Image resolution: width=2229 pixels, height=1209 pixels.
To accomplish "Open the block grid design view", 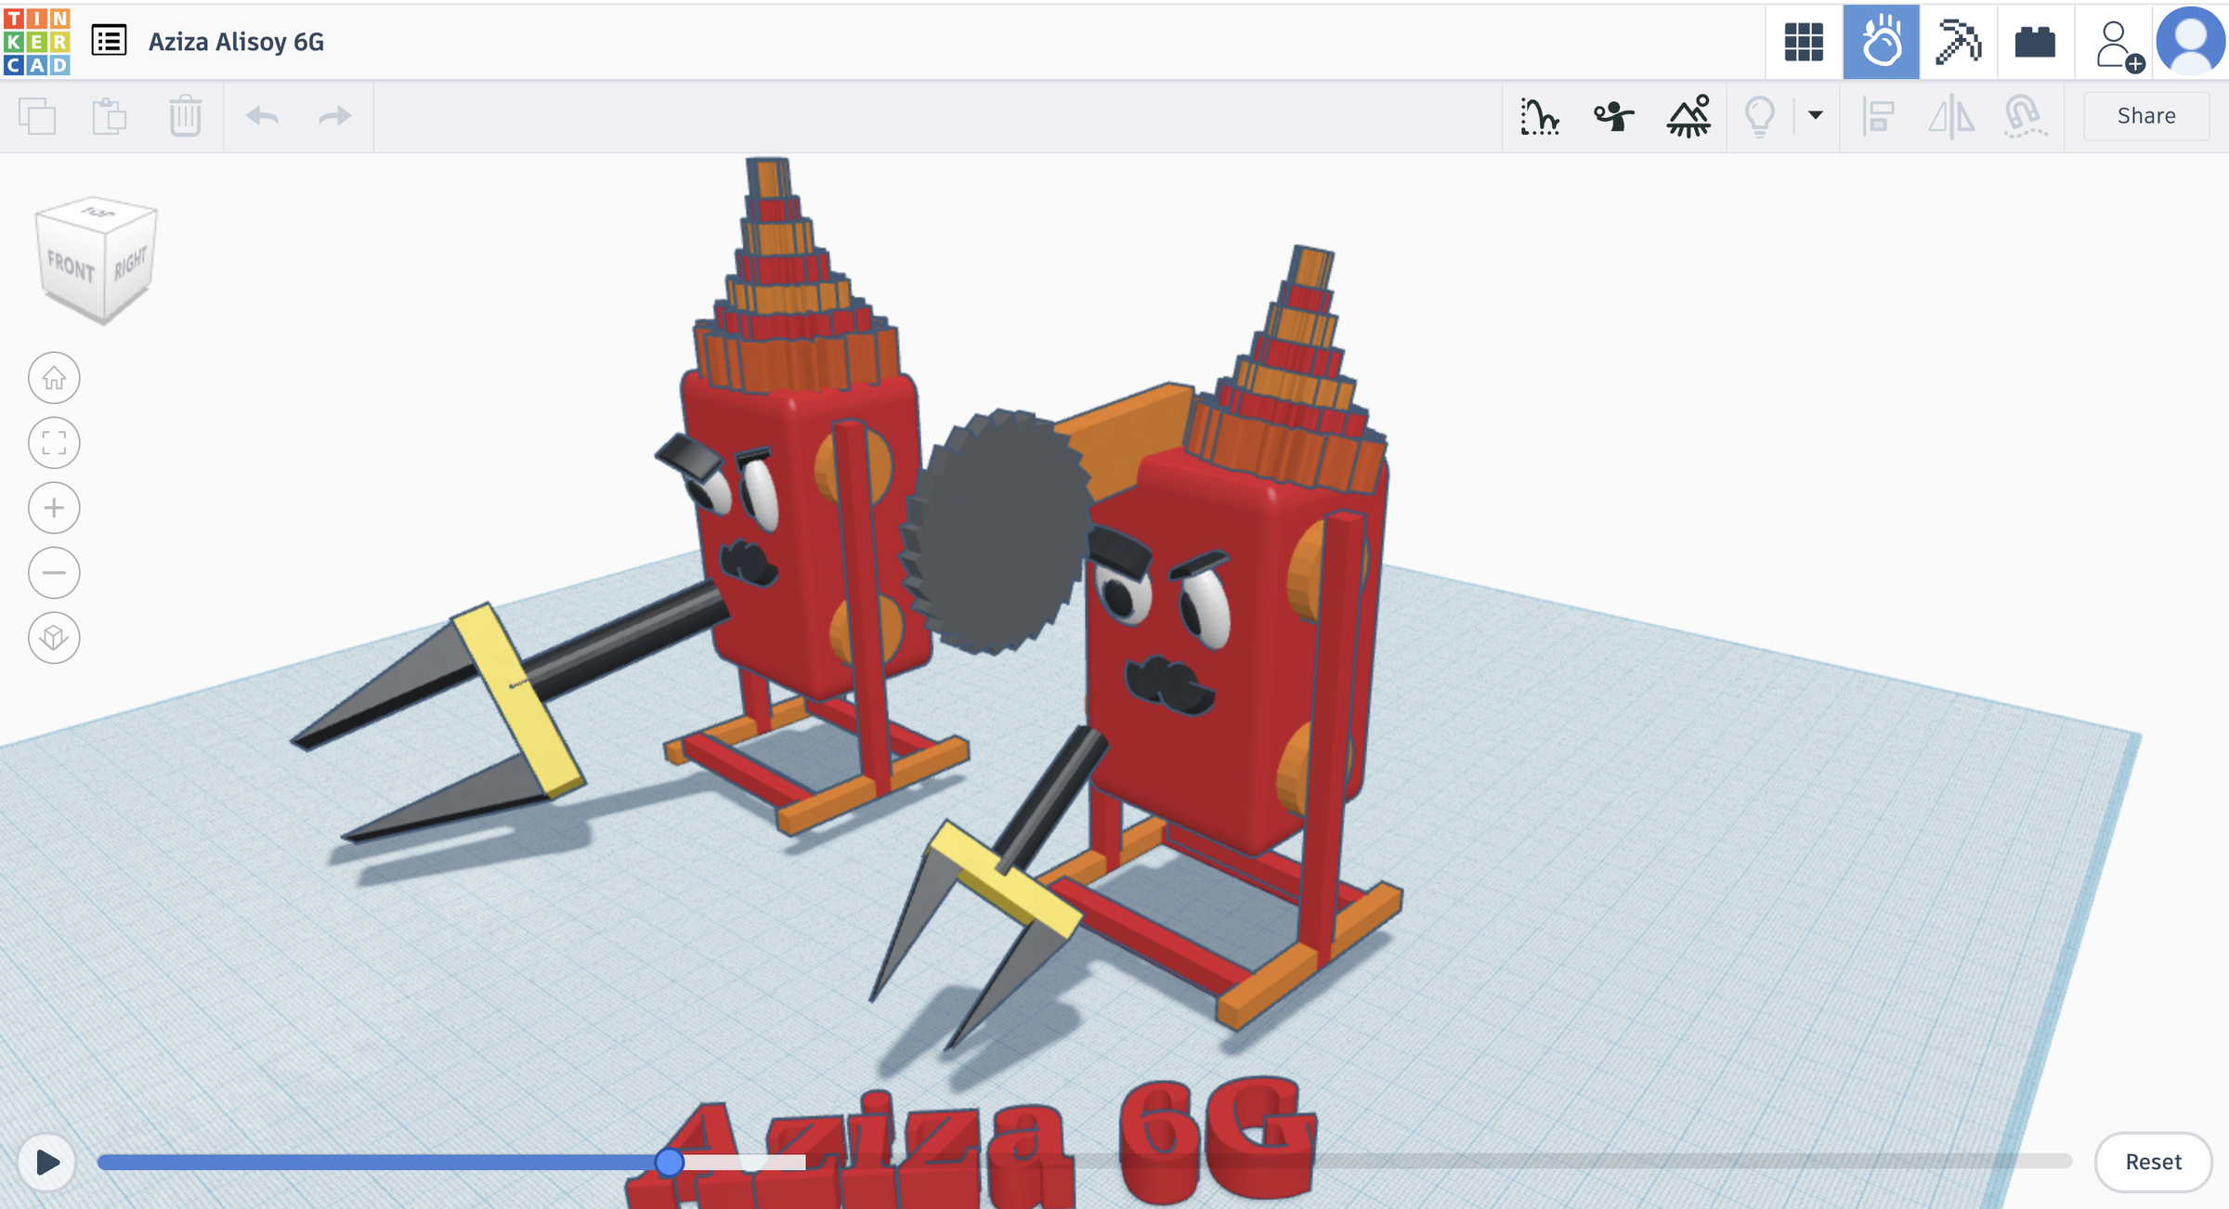I will [1803, 41].
